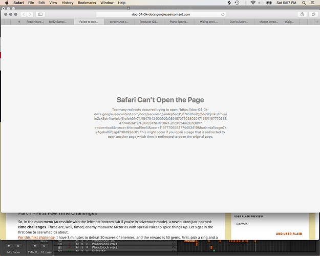320x256 pixels.
Task: Show all tabs overview icon
Action: click(313, 14)
